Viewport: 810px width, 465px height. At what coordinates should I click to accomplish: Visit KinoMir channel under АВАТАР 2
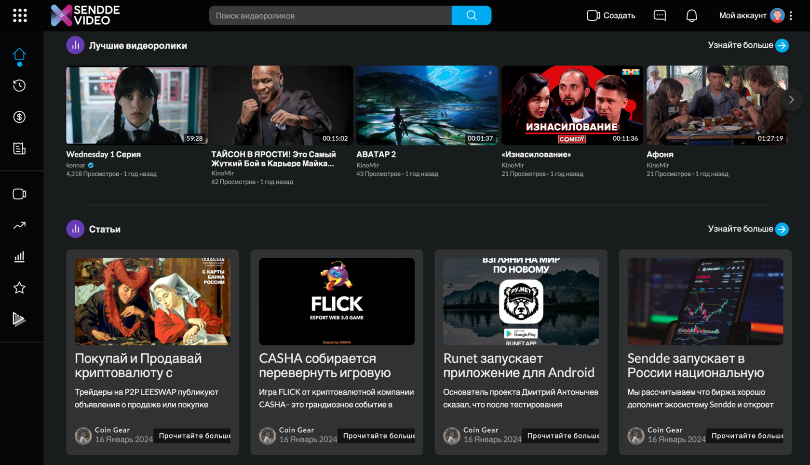(x=367, y=165)
